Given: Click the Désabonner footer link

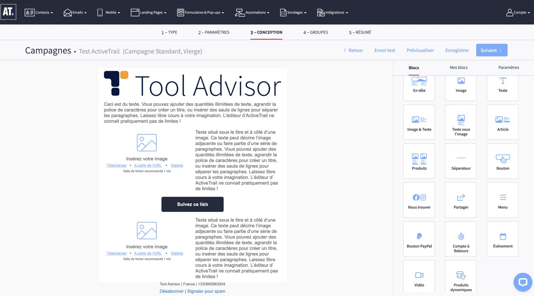Looking at the screenshot, I should pos(172,291).
